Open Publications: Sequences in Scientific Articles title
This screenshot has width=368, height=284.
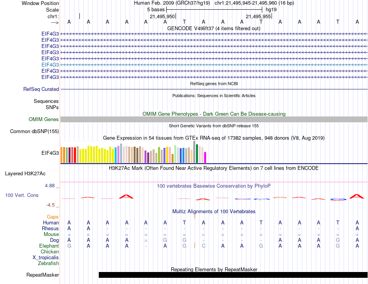(x=214, y=96)
